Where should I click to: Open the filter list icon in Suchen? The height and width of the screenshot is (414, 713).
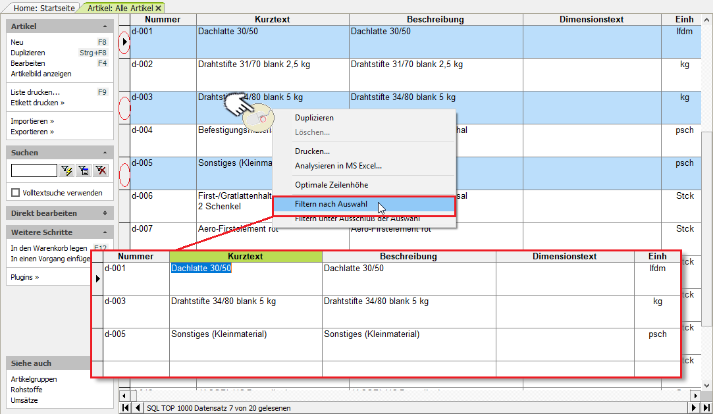[x=84, y=171]
